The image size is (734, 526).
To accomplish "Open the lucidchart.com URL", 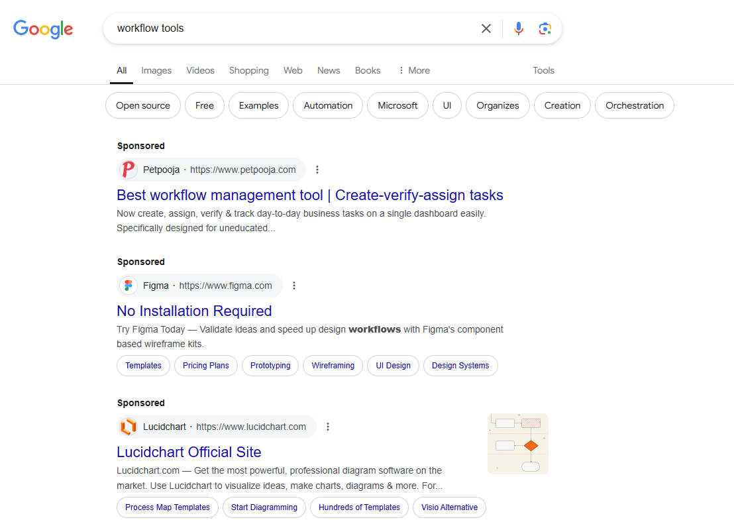I will point(251,427).
